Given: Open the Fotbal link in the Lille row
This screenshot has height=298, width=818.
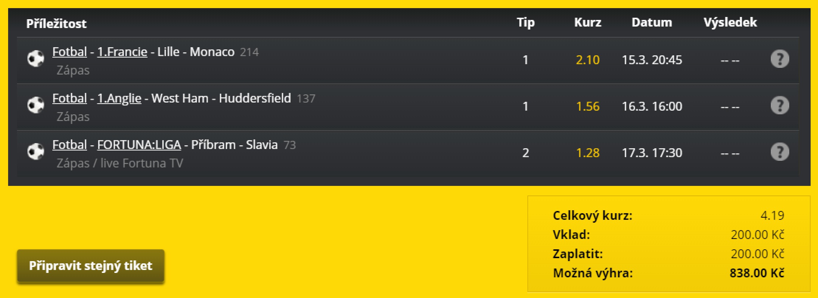Looking at the screenshot, I should pyautogui.click(x=69, y=52).
